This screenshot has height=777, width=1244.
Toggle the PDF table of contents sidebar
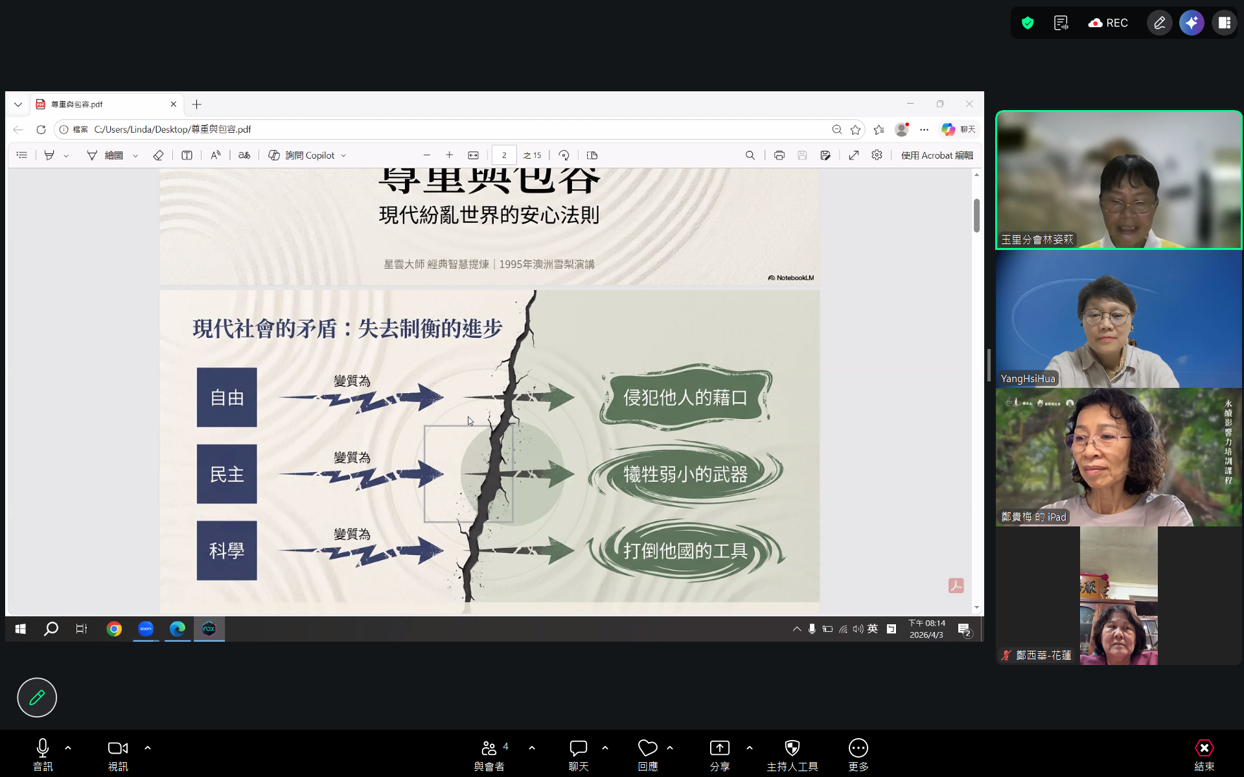[x=22, y=155]
